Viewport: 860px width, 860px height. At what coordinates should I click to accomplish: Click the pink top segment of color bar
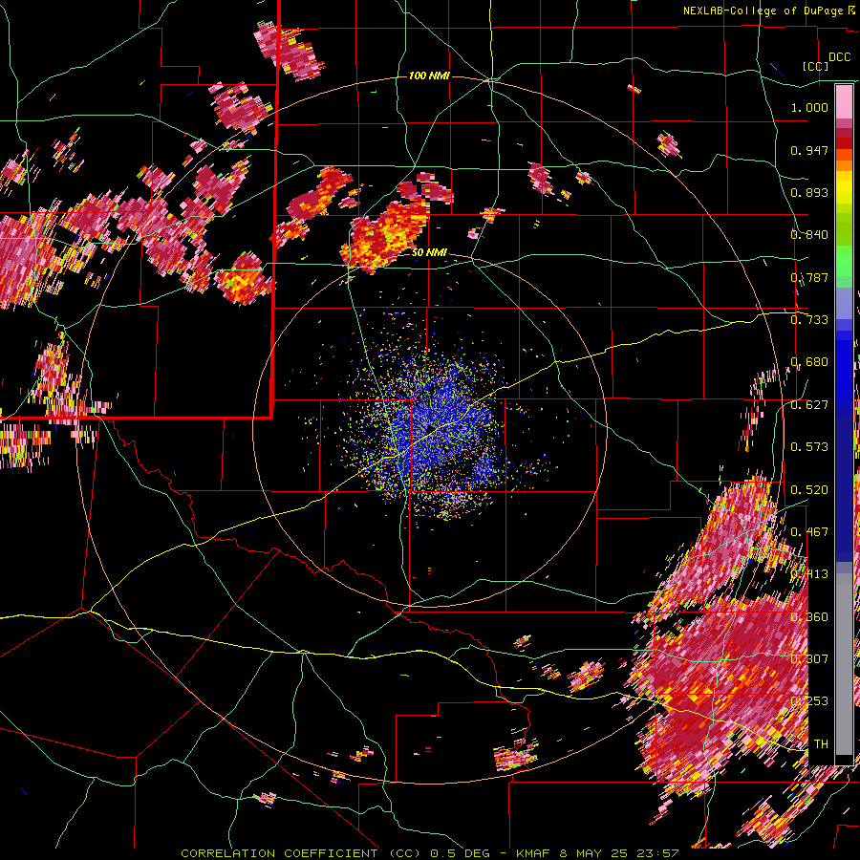pos(844,101)
